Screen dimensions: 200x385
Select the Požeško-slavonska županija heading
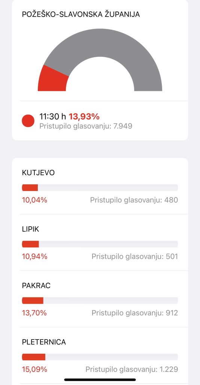81,14
